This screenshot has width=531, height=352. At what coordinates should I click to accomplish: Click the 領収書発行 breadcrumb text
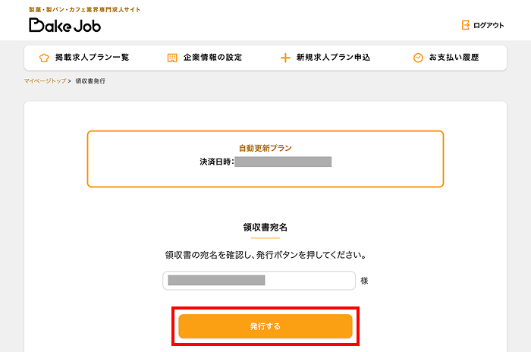90,80
